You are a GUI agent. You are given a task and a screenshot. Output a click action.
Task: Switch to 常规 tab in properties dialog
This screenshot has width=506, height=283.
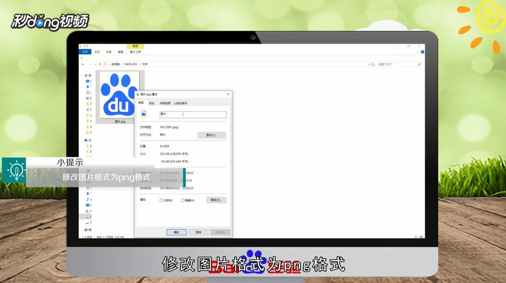coord(141,103)
